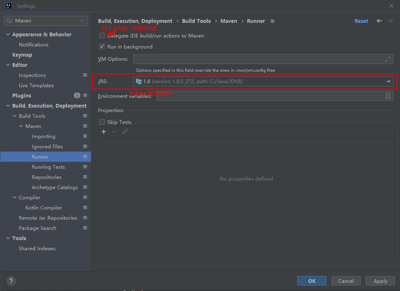
Task: Expand the VM Options field editor
Action: tap(388, 59)
